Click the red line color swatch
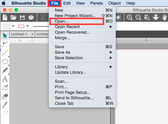This screenshot has width=168, height=124. click(x=21, y=26)
